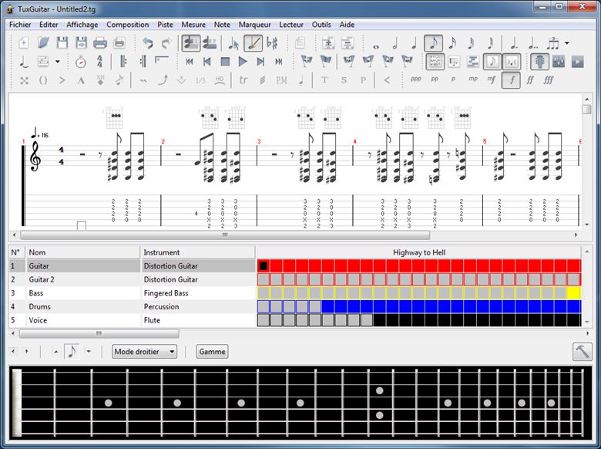Image resolution: width=601 pixels, height=449 pixels.
Task: Open the Composition menu
Action: pyautogui.click(x=128, y=25)
